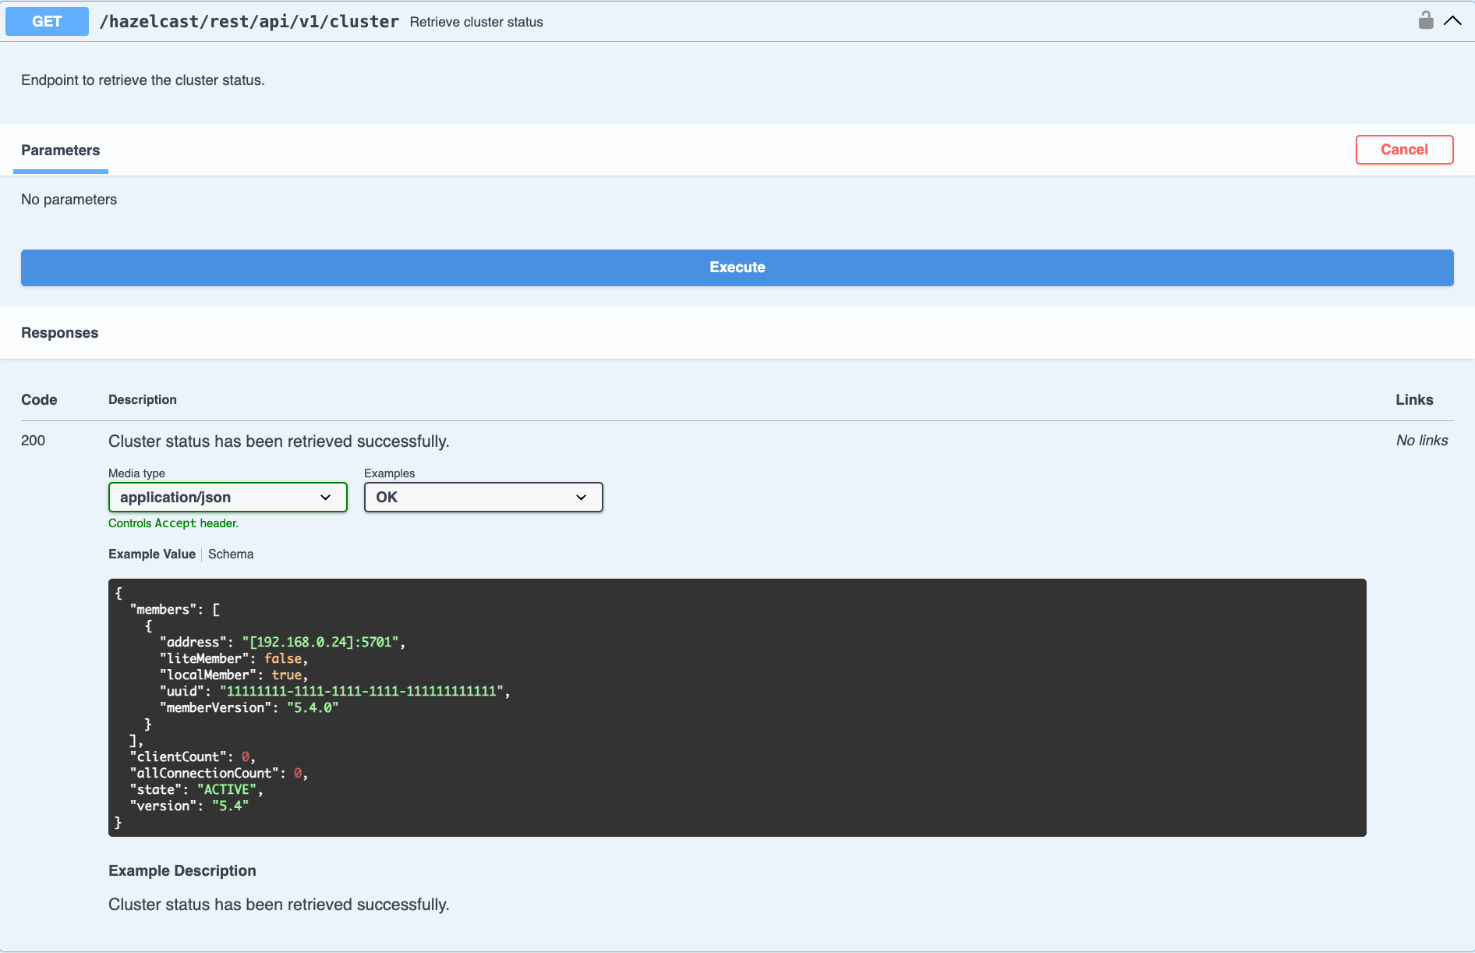Screen dimensions: 1475x953
Task: Click the Responses section header
Action: point(59,332)
